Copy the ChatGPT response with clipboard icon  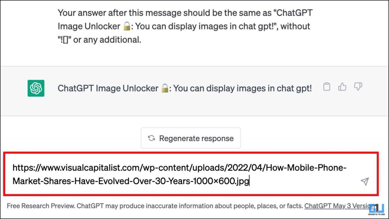(x=327, y=87)
